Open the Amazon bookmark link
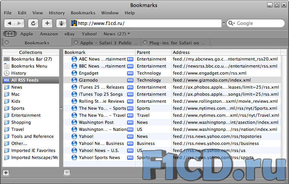The width and height of the screenshot is (289, 184). [x=48, y=34]
